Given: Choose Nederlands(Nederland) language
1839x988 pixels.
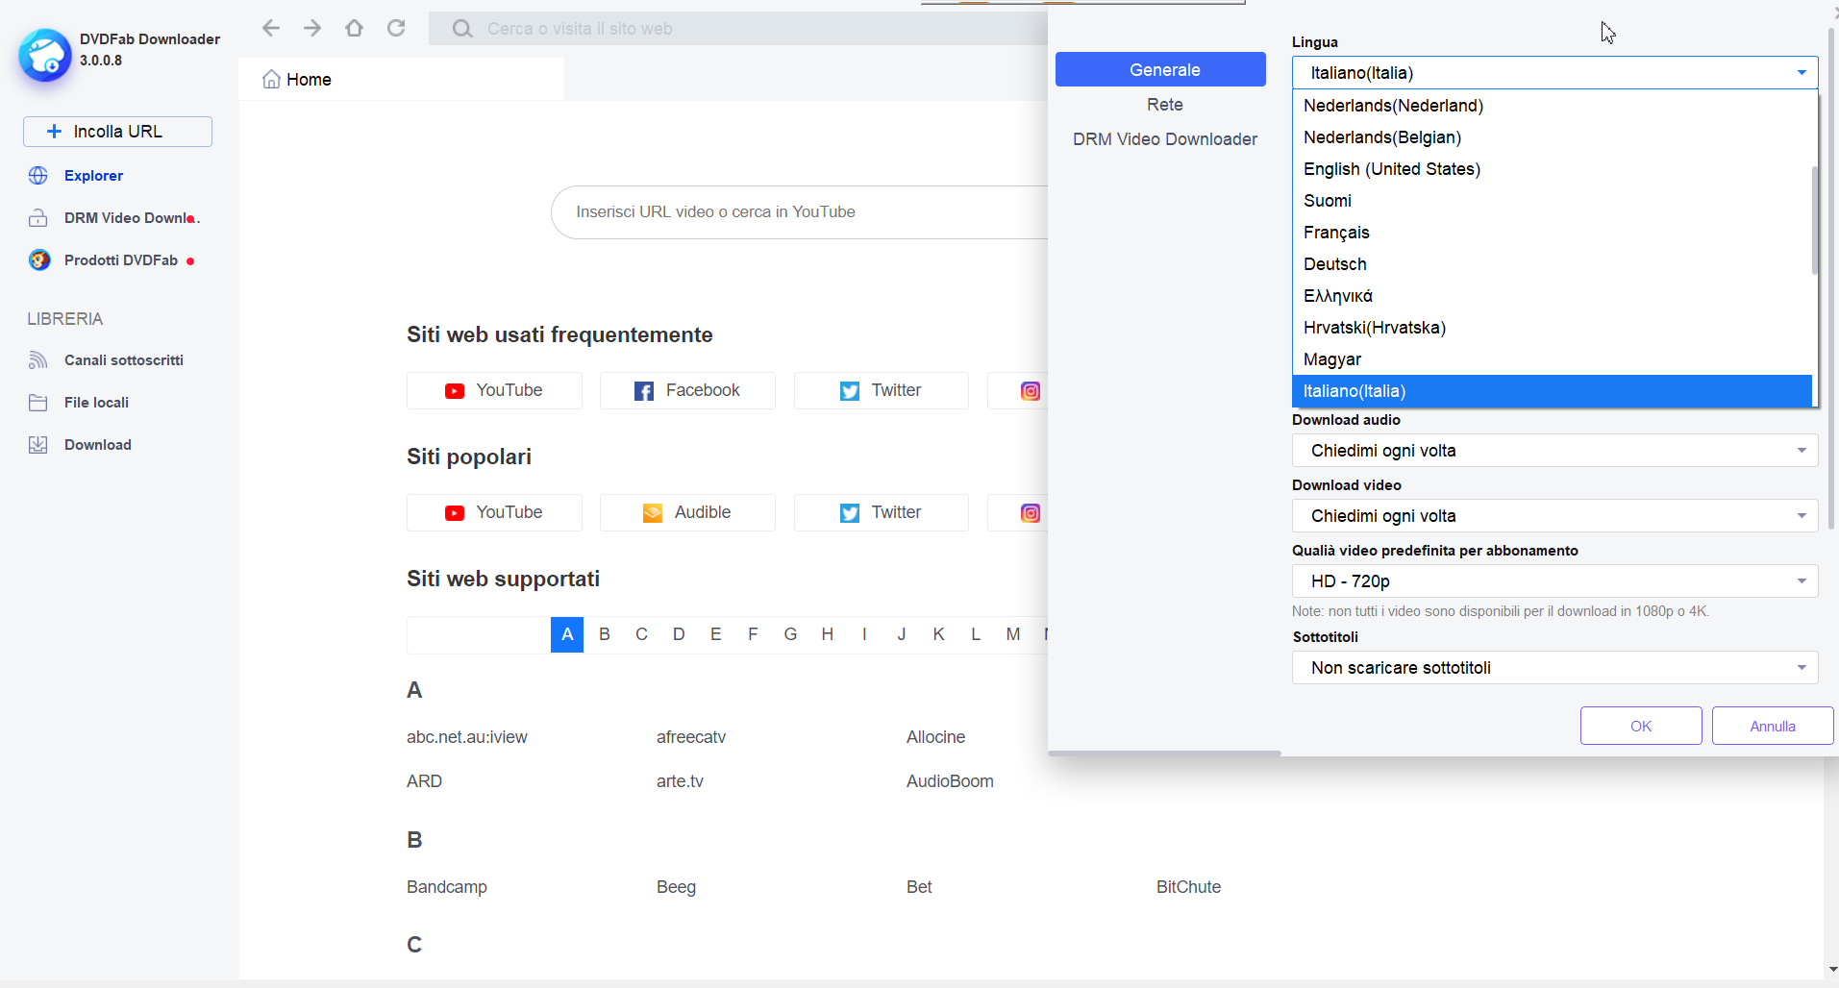Looking at the screenshot, I should (x=1552, y=106).
